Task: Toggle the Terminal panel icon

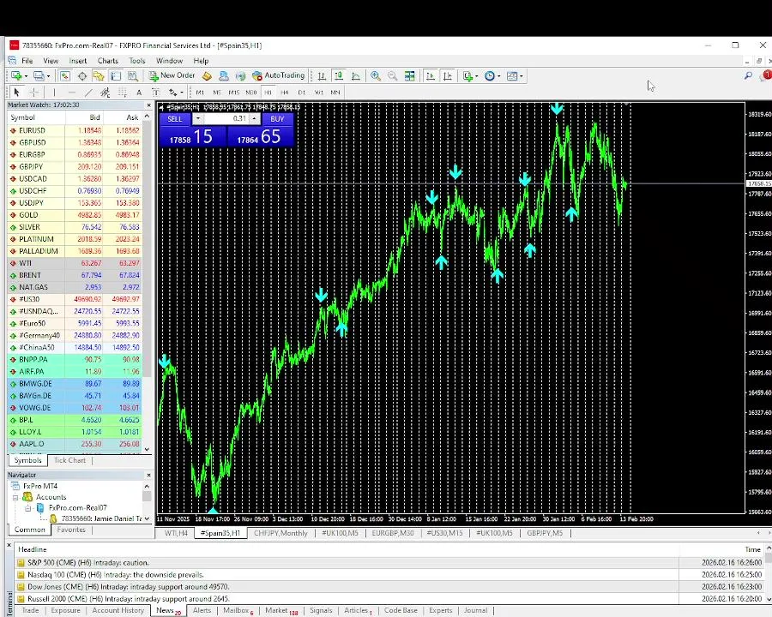Action: point(116,75)
